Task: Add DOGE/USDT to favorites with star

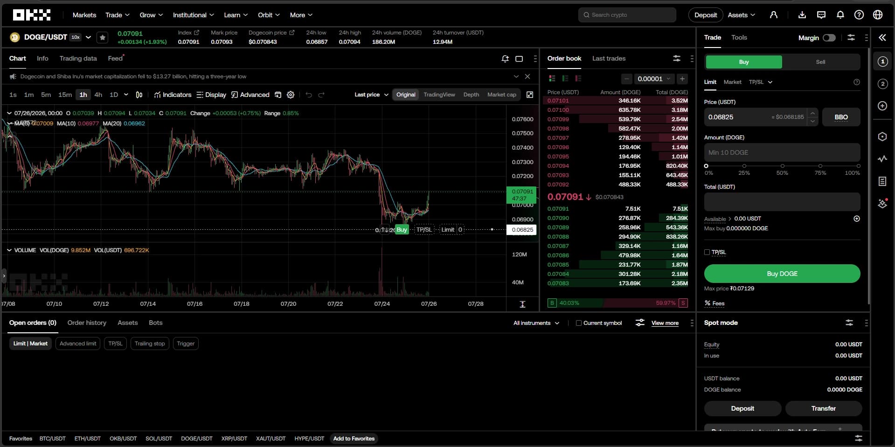Action: (103, 37)
